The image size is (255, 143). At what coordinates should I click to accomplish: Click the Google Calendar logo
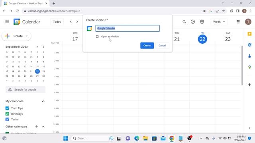pos(17,22)
